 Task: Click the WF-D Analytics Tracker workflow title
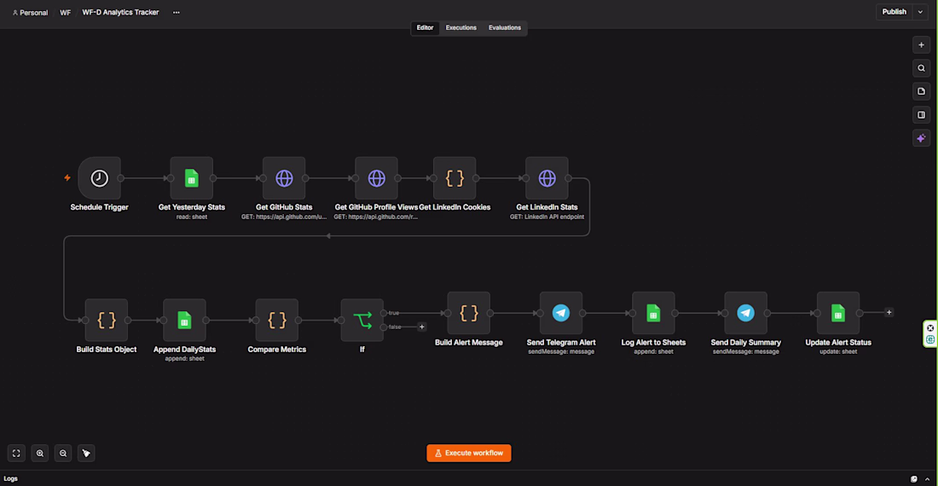(120, 12)
